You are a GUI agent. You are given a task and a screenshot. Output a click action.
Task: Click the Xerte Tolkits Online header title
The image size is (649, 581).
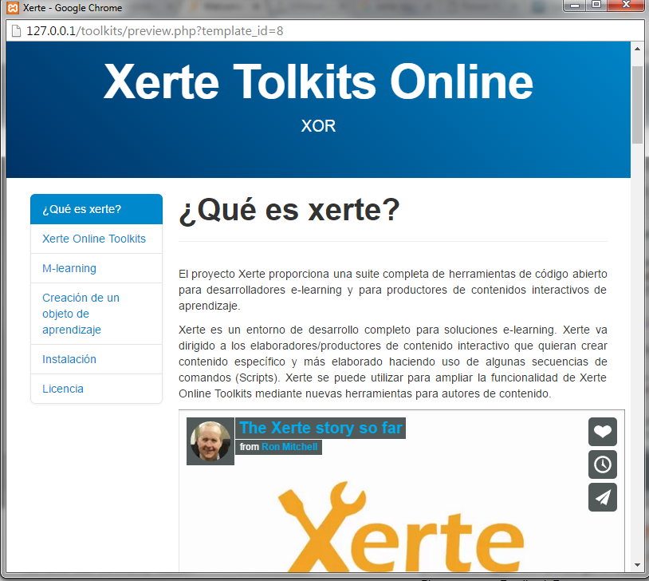point(318,81)
